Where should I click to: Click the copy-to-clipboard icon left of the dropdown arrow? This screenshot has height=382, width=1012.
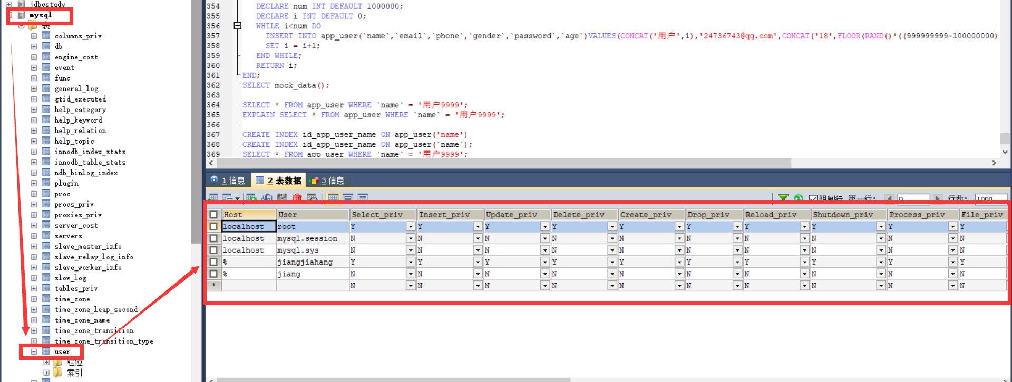tap(228, 197)
